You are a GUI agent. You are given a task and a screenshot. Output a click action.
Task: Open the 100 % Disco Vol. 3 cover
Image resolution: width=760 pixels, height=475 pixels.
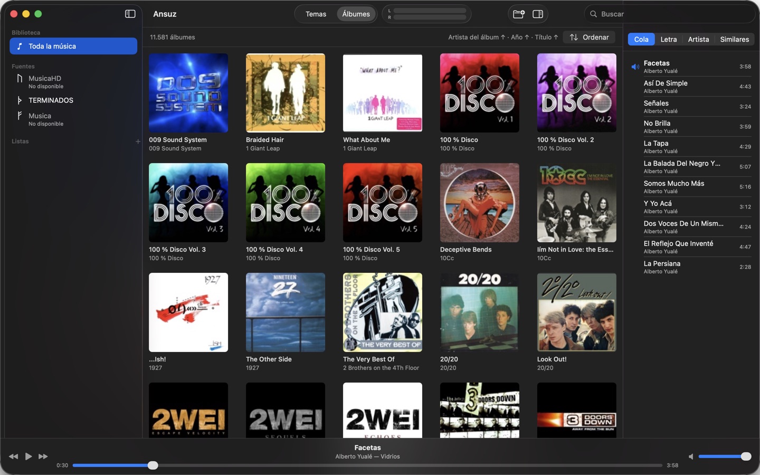pyautogui.click(x=188, y=203)
